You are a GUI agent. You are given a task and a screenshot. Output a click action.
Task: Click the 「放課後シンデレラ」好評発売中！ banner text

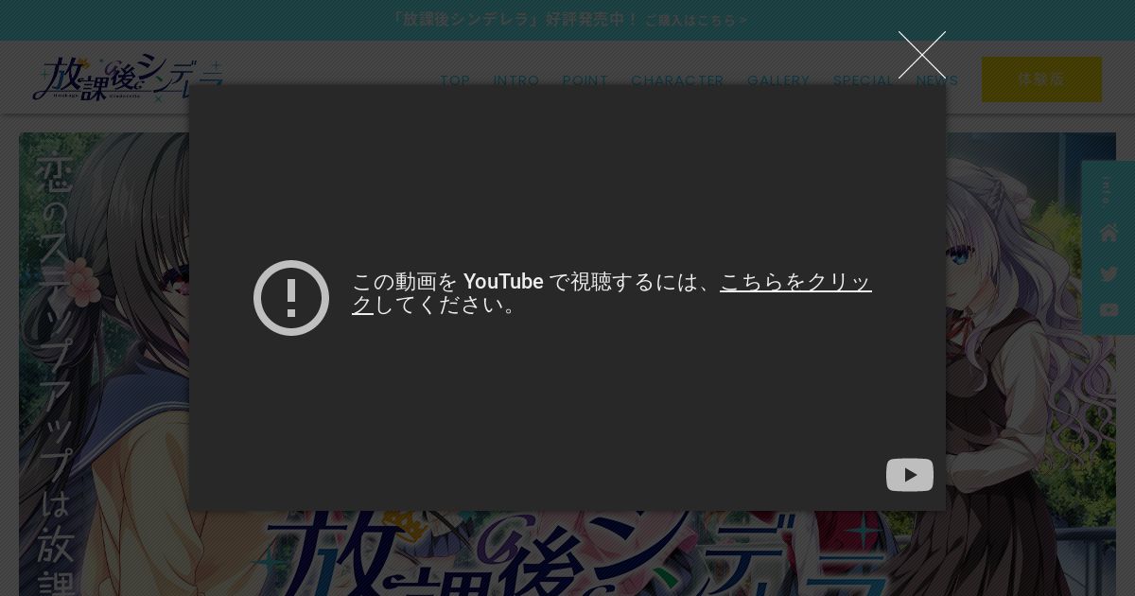click(x=515, y=19)
